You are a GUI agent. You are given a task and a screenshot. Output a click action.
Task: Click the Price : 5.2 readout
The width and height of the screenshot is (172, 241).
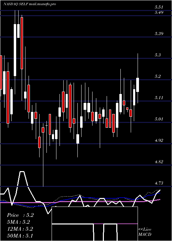click(20, 215)
